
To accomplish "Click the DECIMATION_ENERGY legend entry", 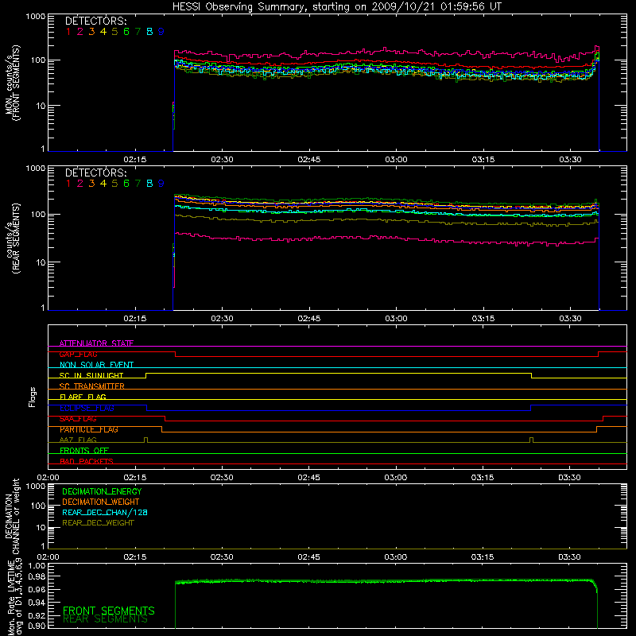I will (102, 491).
